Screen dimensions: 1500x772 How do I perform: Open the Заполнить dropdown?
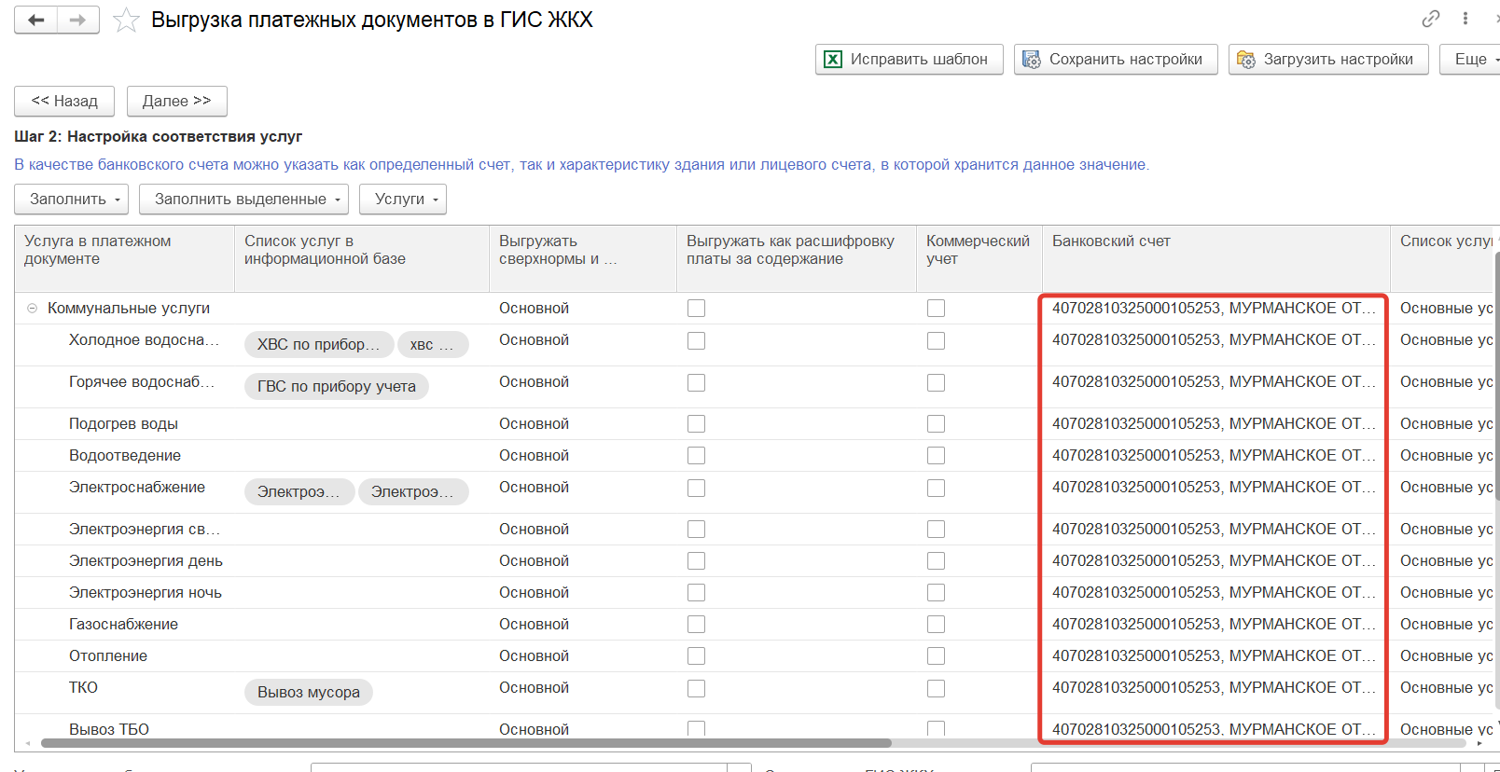72,199
